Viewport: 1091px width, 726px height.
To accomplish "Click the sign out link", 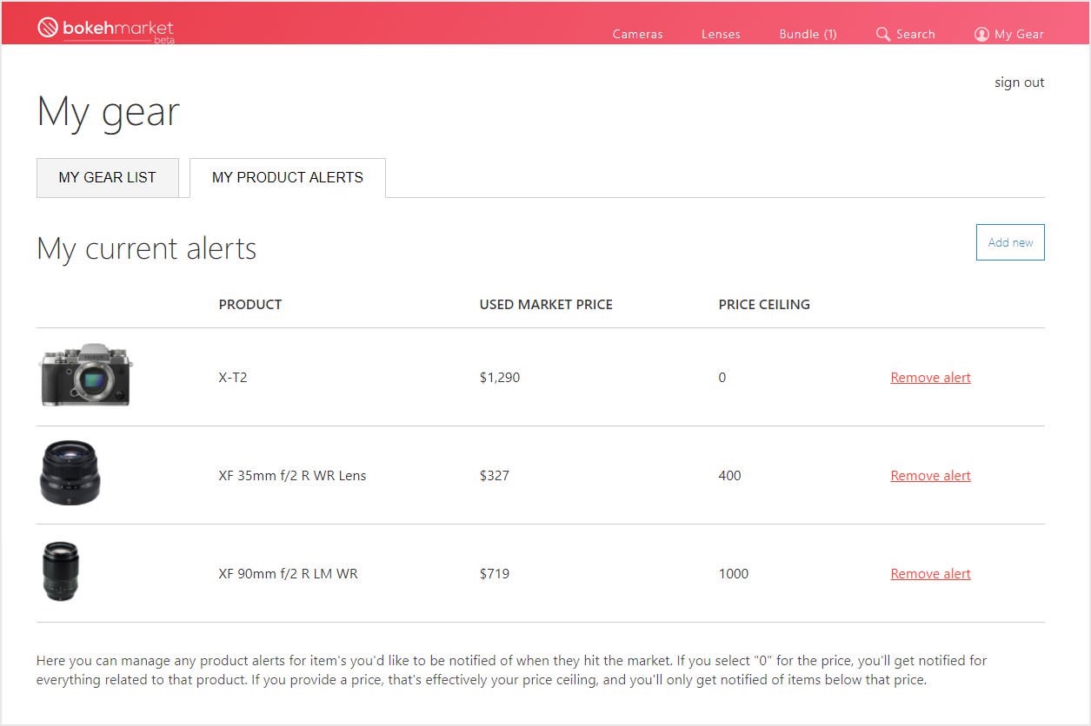I will pyautogui.click(x=1019, y=82).
